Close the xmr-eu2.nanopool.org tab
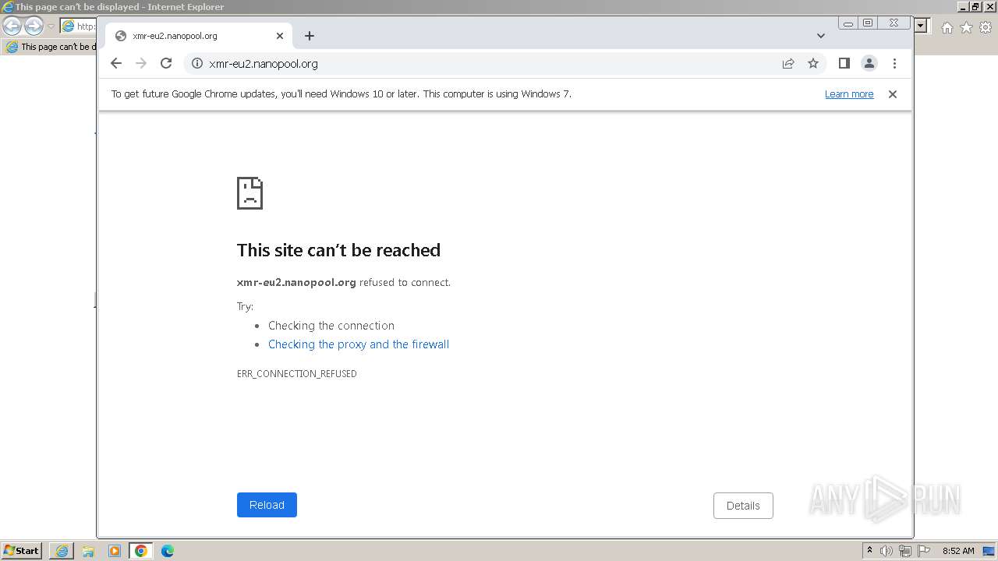The height and width of the screenshot is (561, 998). point(280,36)
